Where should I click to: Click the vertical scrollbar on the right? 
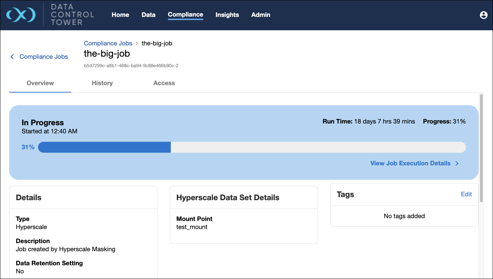(x=481, y=148)
